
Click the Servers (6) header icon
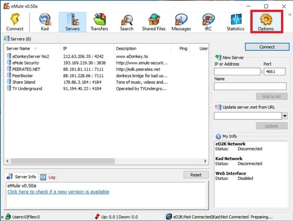[7, 39]
